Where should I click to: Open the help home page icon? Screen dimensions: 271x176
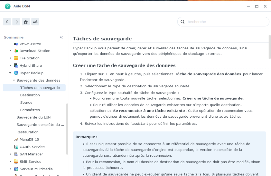[26, 22]
